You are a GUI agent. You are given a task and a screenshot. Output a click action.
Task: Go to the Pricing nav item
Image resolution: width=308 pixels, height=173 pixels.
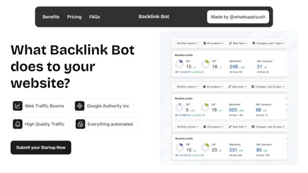[x=74, y=17]
